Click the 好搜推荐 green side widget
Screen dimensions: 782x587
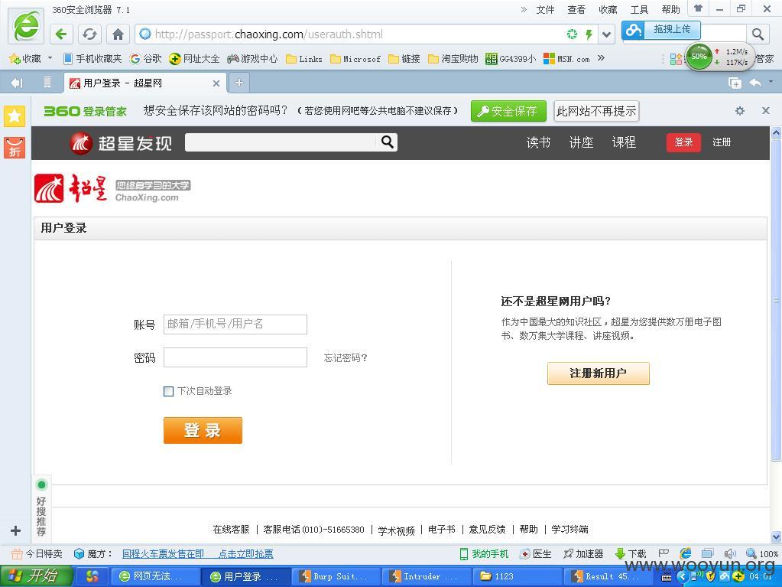click(x=41, y=507)
